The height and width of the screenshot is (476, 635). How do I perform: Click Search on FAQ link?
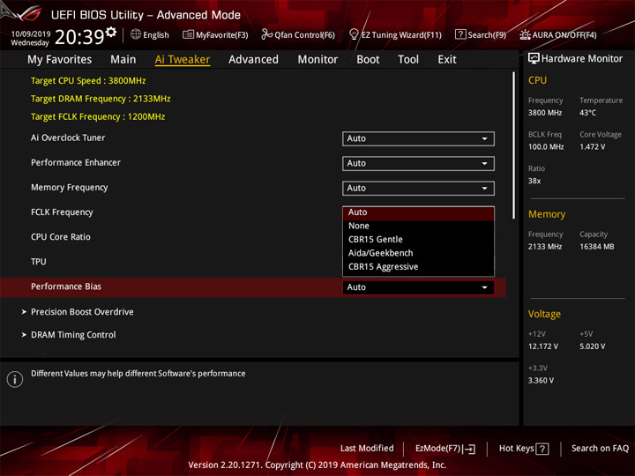click(x=601, y=449)
